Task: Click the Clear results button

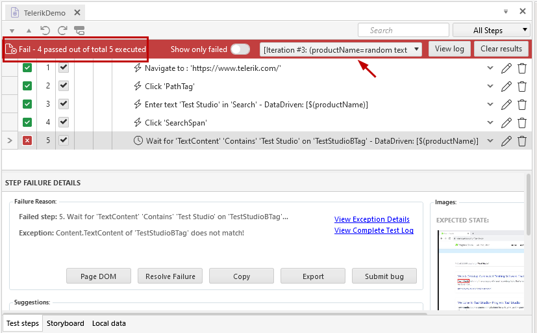Action: 501,49
